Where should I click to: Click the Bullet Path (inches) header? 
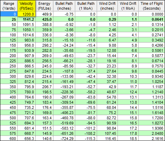click(64, 6)
